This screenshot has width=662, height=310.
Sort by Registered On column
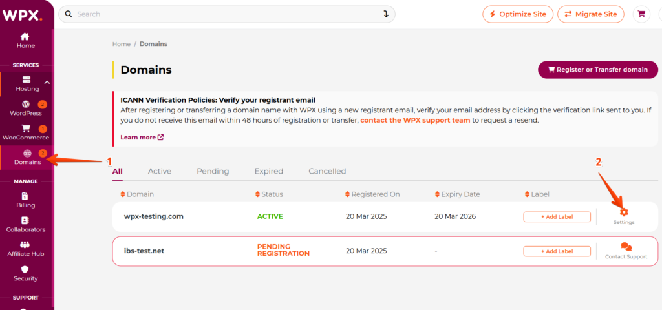372,194
